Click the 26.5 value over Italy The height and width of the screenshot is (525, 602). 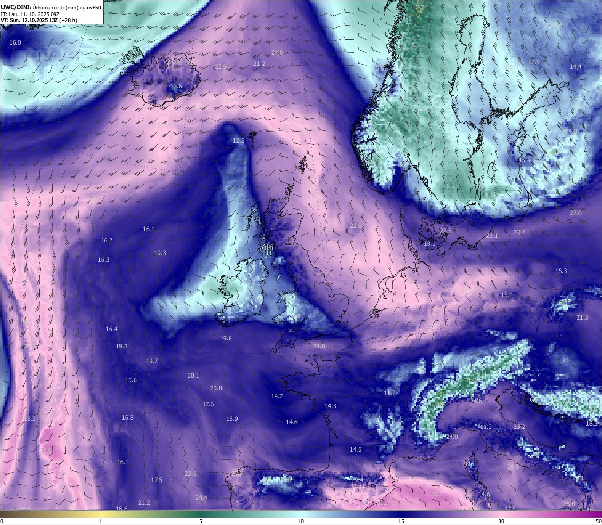pyautogui.click(x=513, y=467)
